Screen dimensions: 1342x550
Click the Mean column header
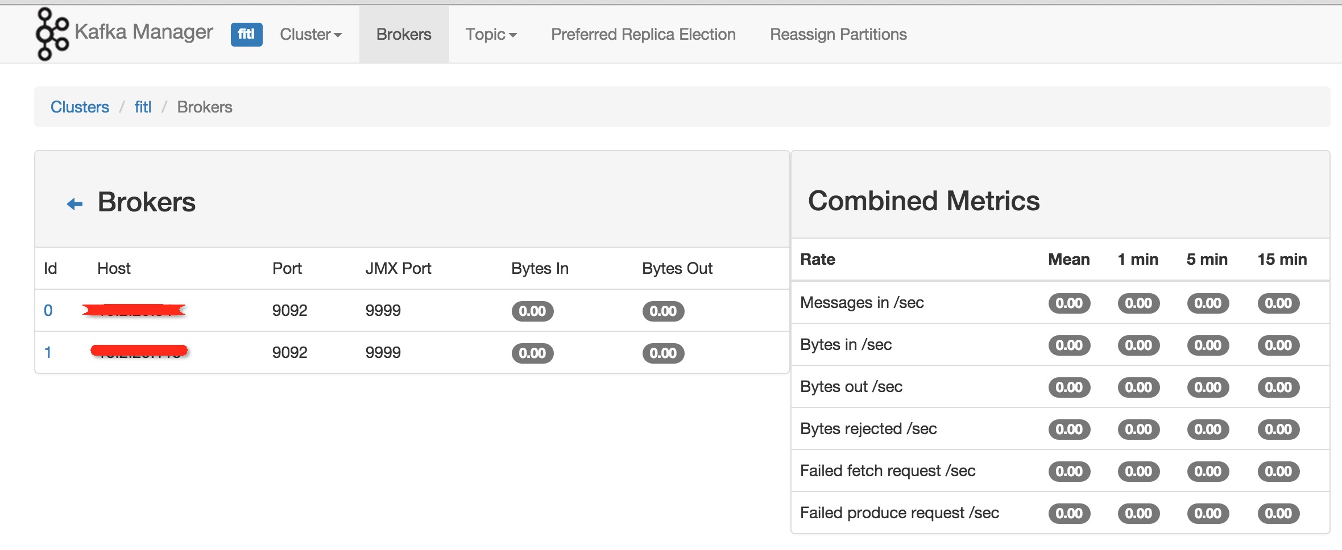(x=1069, y=259)
